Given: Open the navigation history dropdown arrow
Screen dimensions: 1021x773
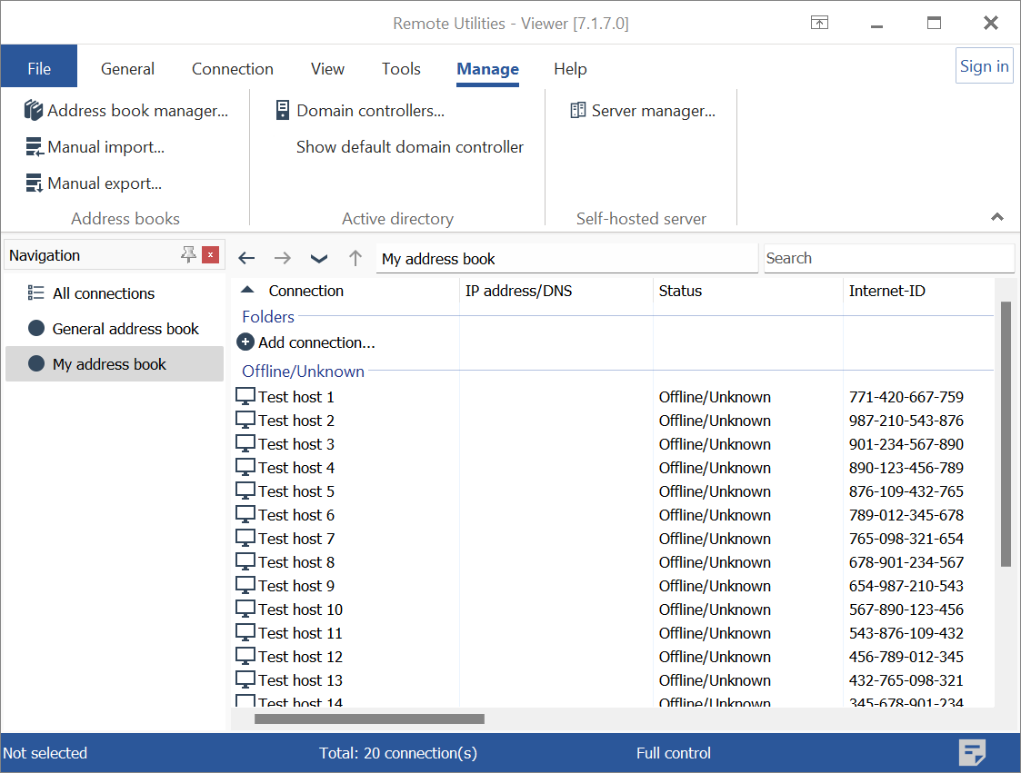Looking at the screenshot, I should [318, 259].
